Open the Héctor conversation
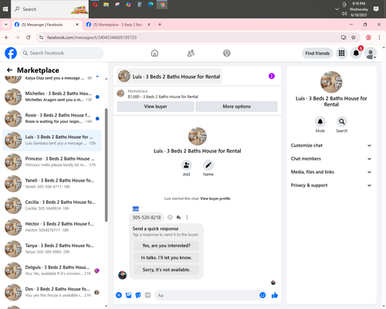Viewport: 386px width, 309px height. click(x=52, y=227)
